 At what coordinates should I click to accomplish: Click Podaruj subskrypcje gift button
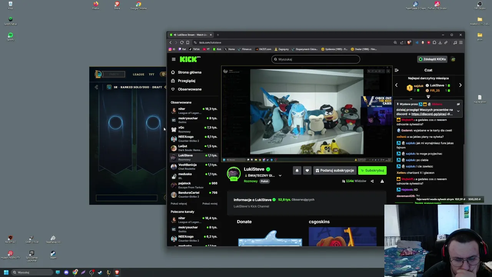tap(334, 170)
